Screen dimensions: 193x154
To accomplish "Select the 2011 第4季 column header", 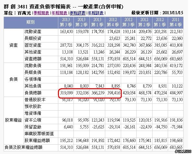I will click(x=176, y=22).
